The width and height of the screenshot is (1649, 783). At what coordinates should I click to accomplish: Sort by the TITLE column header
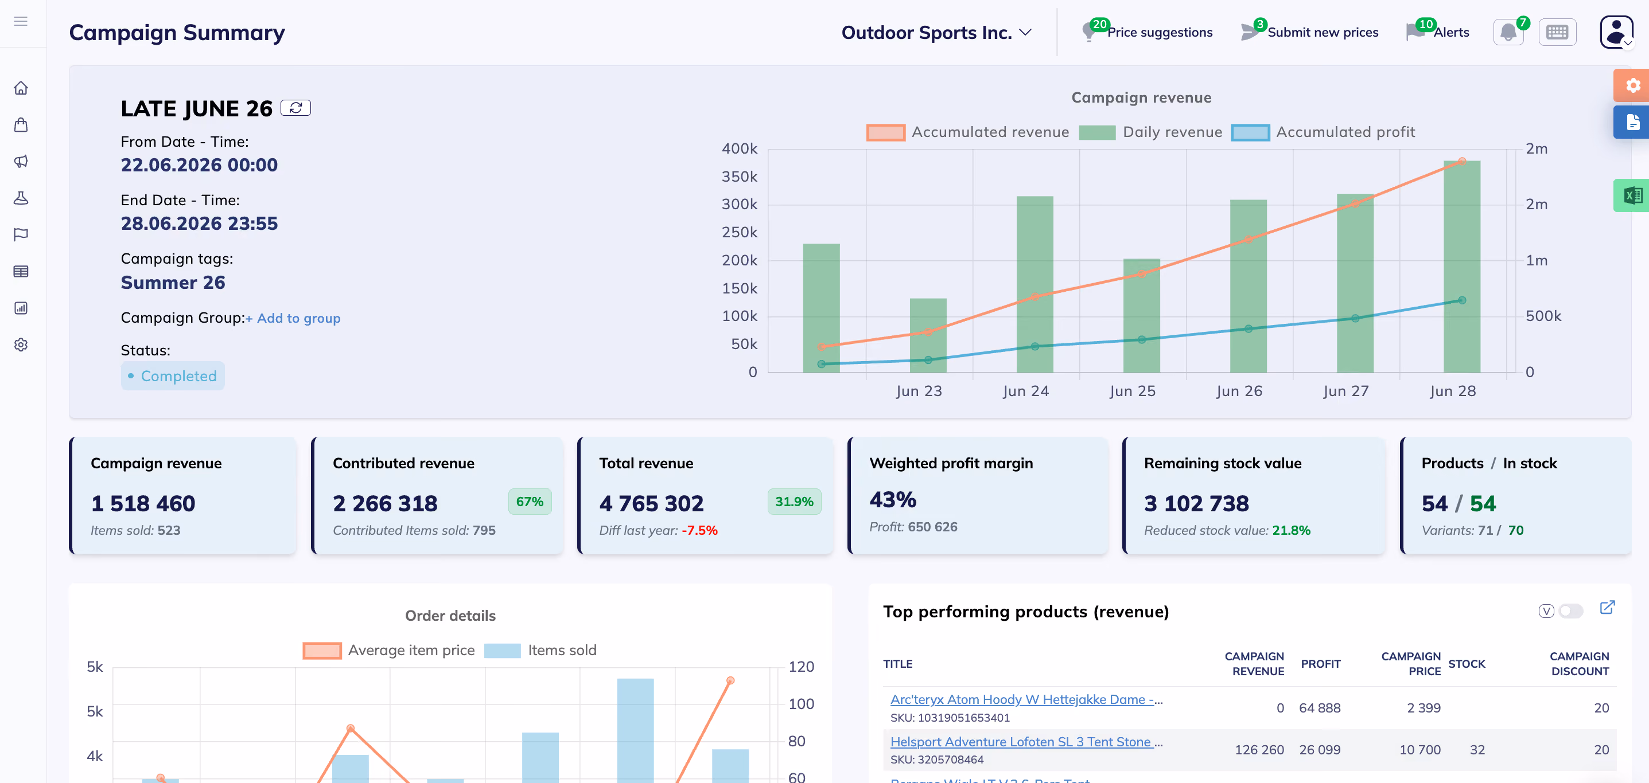tap(897, 663)
